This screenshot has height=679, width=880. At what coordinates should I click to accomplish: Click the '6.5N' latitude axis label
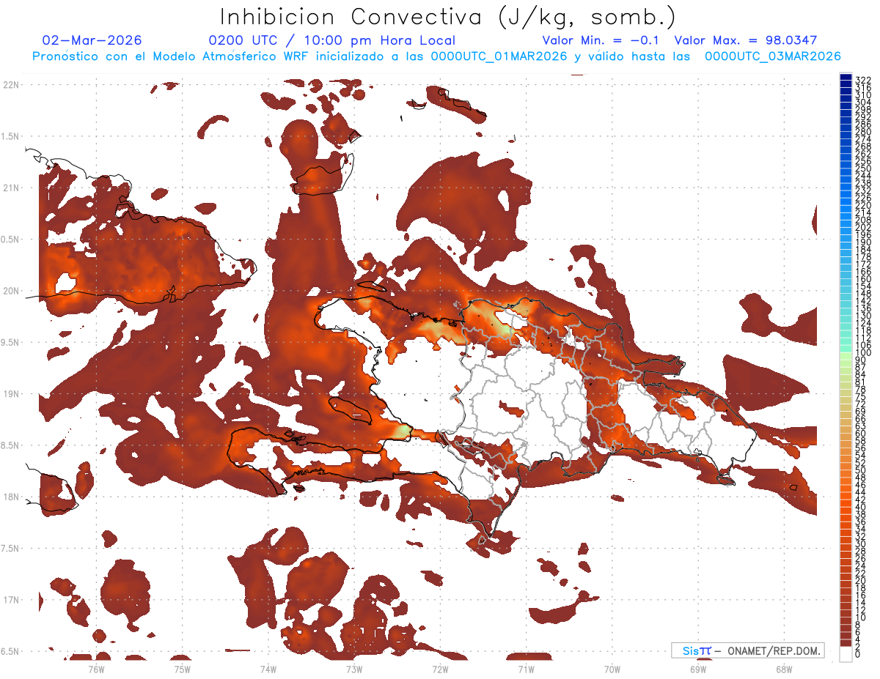tap(10, 651)
